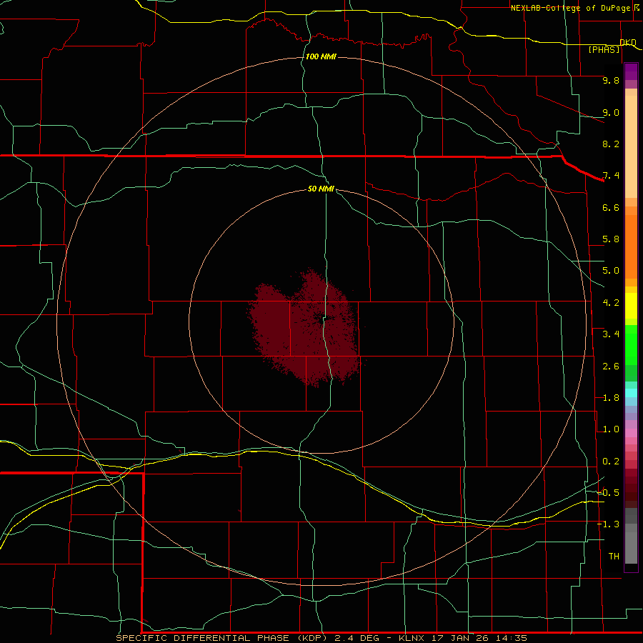Click the purple swatch atop the color bar

631,71
